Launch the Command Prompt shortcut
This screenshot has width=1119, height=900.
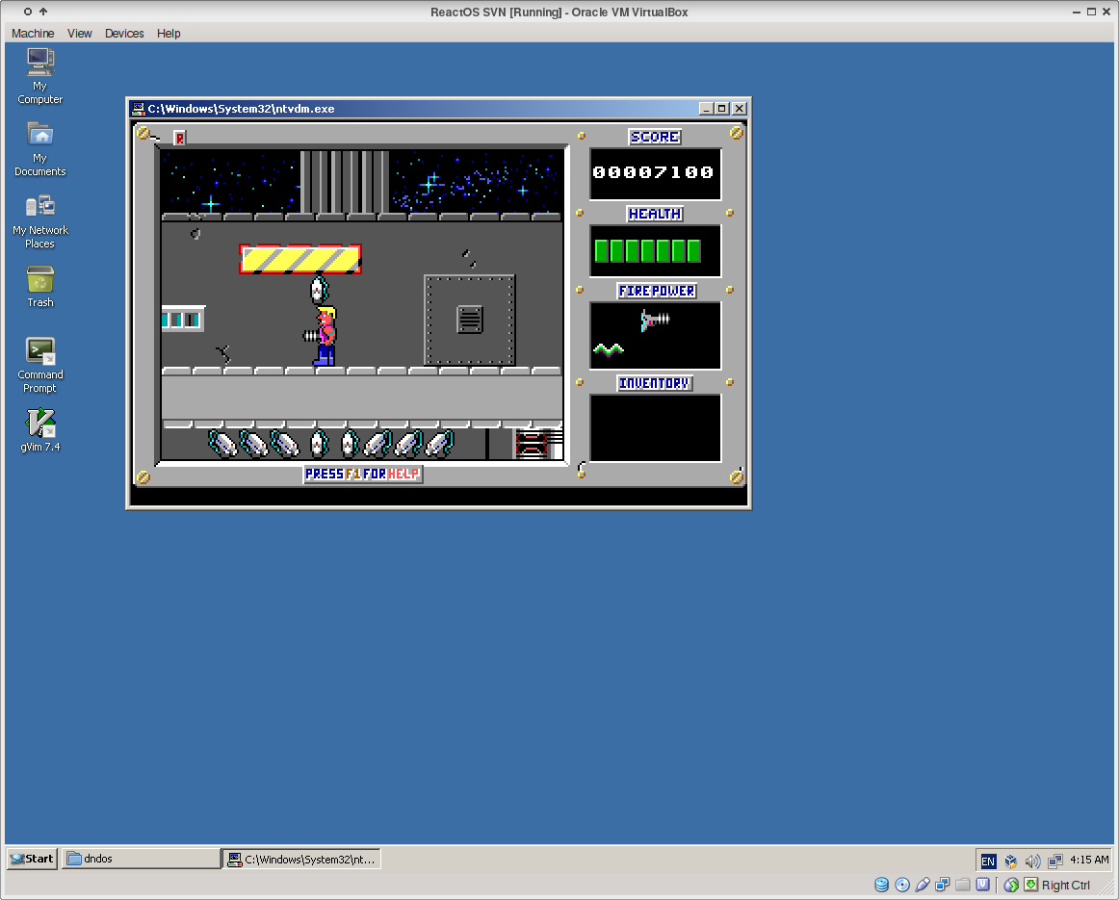coord(40,365)
